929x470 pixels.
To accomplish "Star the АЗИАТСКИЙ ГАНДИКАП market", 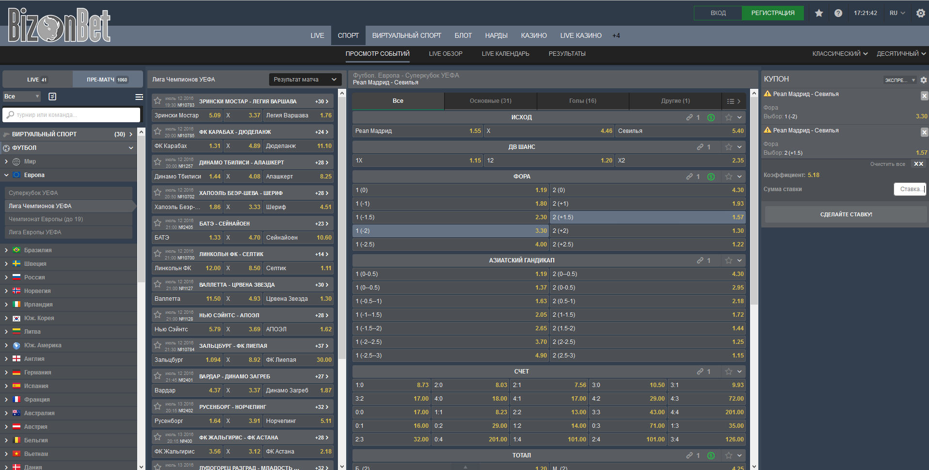I will [728, 260].
